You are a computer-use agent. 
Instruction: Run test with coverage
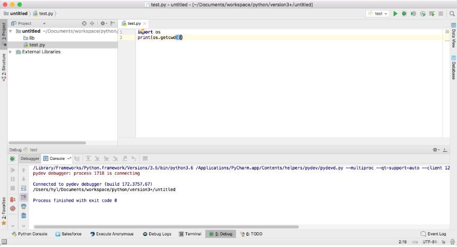point(413,14)
